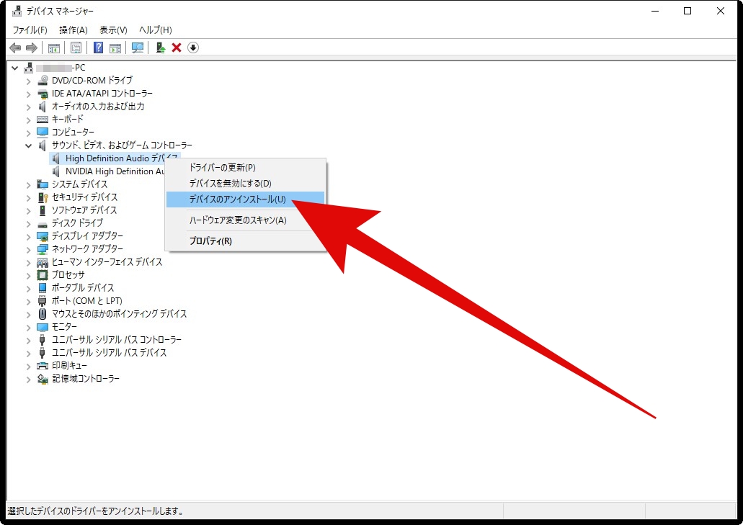Collapse the サウンド、ビデオ、およびゲーム コントローラー category

tap(29, 145)
